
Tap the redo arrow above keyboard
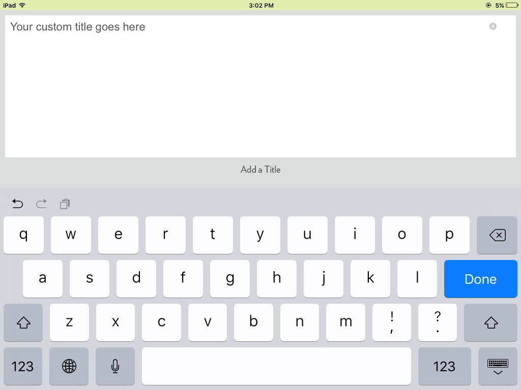tap(41, 204)
